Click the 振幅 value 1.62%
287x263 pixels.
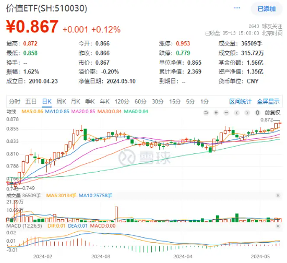[31, 71]
